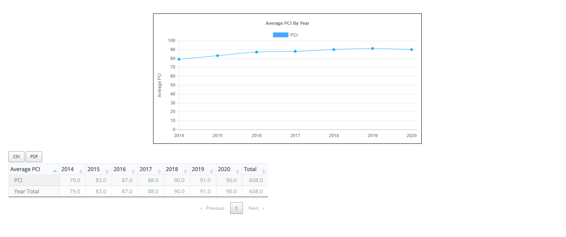The height and width of the screenshot is (237, 566).
Task: Click the sort icon in the 2018 column
Action: [x=185, y=171]
